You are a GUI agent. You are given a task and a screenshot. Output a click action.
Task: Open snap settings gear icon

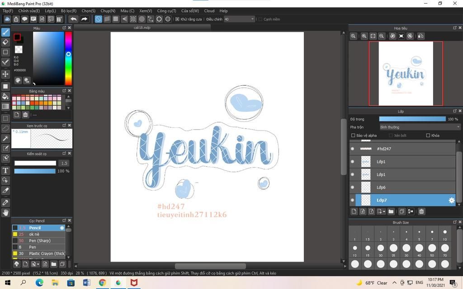pyautogui.click(x=168, y=19)
